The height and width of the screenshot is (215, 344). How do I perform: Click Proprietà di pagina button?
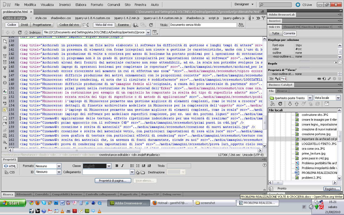tap(113, 181)
